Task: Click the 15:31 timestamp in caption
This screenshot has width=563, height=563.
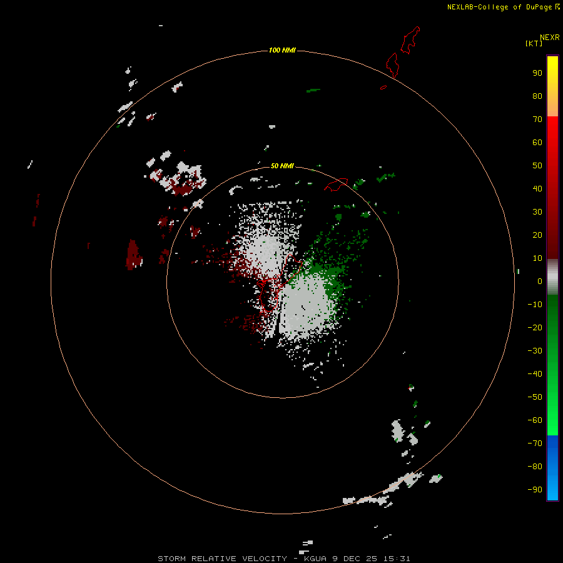Action: click(x=396, y=559)
